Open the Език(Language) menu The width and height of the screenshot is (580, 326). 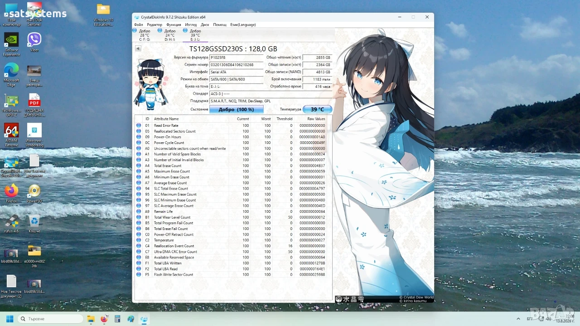point(243,24)
